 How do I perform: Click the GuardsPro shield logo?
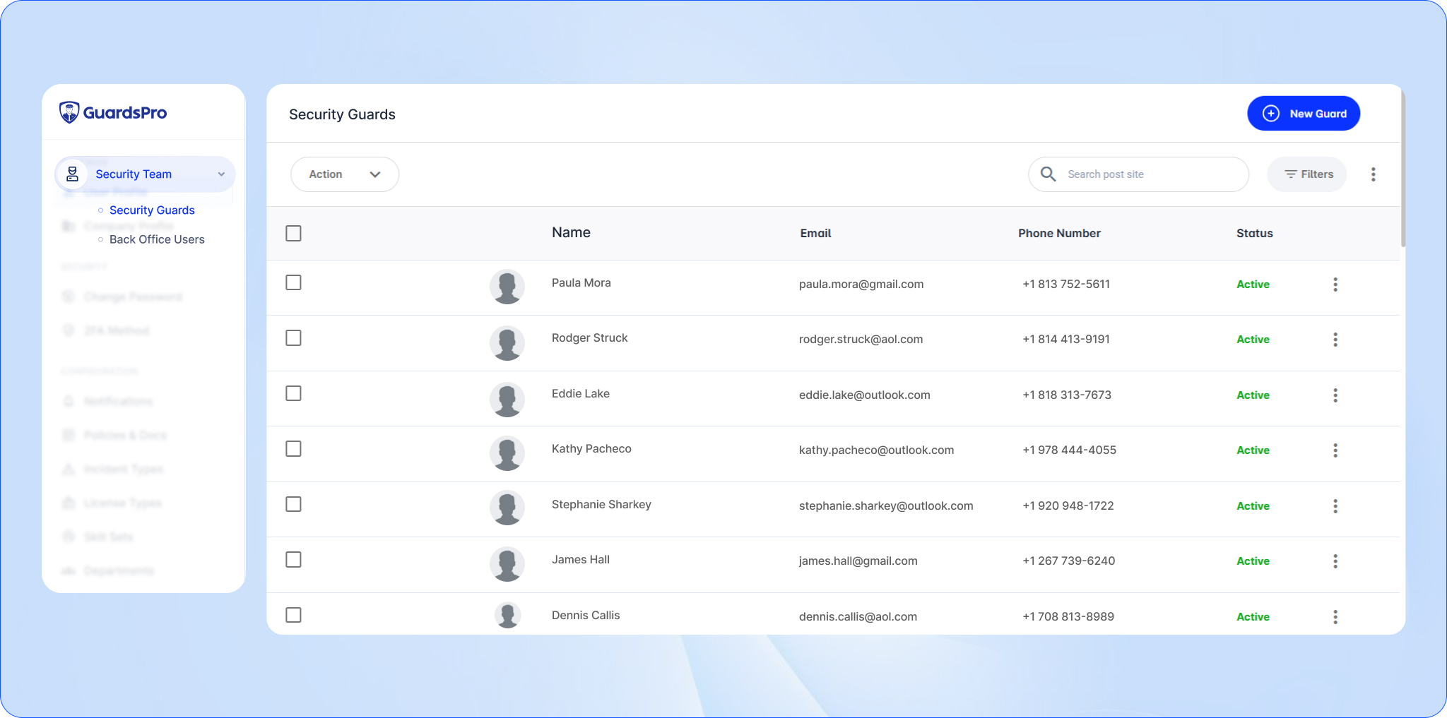[69, 112]
